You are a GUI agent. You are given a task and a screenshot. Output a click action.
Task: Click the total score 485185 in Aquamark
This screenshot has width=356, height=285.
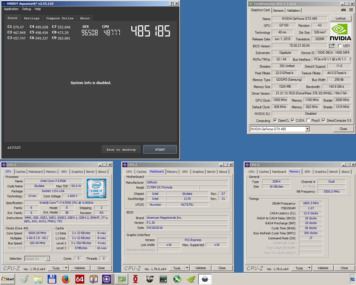pos(150,31)
